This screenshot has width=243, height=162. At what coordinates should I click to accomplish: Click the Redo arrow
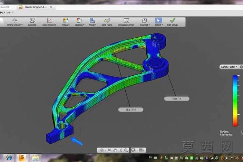[x=9, y=13]
